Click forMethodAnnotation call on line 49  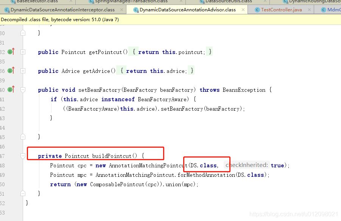point(206,175)
